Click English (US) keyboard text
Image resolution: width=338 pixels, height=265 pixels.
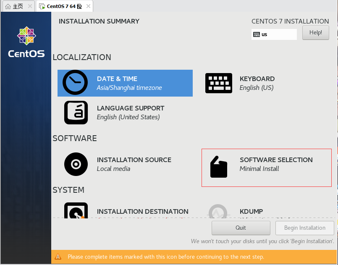[257, 88]
